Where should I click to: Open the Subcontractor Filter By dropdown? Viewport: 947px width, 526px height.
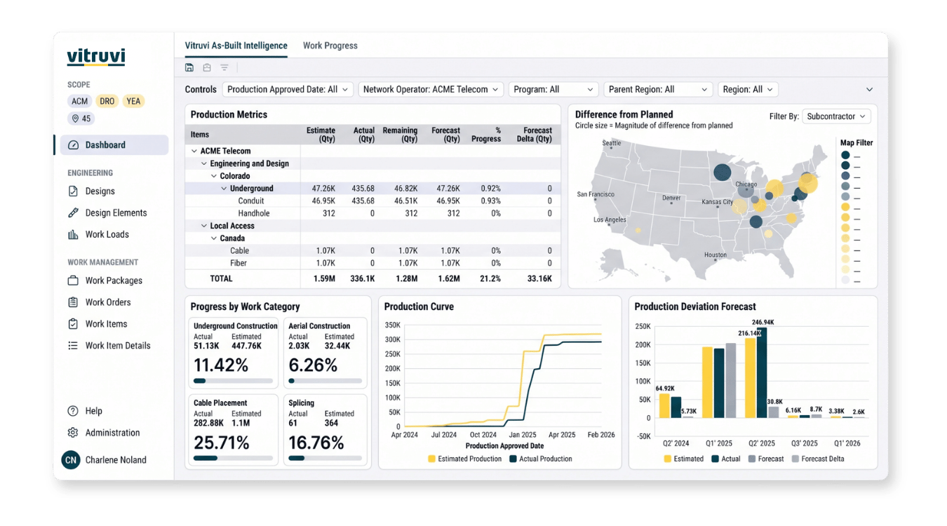tap(836, 116)
